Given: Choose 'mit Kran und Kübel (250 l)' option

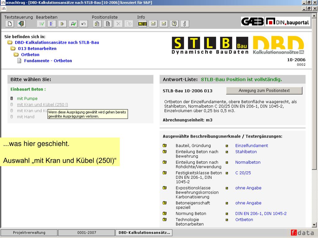Looking at the screenshot, I should 42,105.
